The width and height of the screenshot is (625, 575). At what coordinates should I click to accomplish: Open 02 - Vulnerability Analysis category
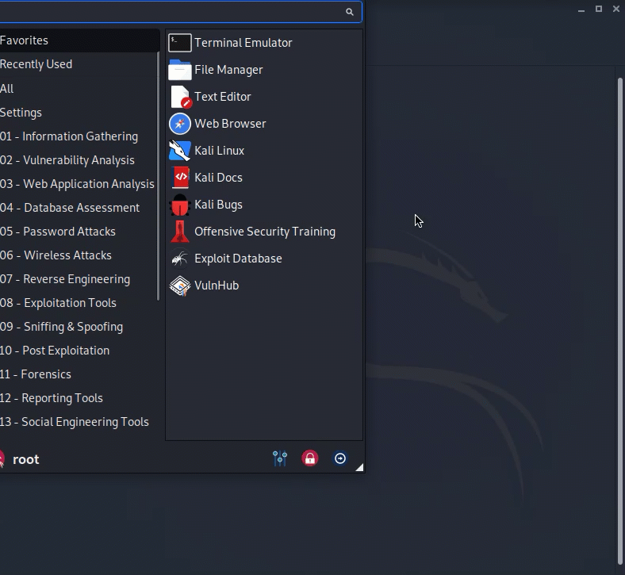coord(78,160)
